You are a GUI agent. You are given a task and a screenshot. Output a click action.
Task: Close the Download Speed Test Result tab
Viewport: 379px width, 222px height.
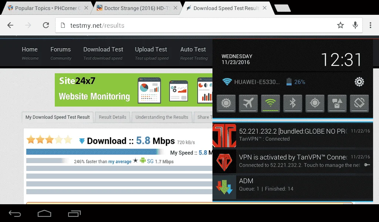(x=265, y=8)
